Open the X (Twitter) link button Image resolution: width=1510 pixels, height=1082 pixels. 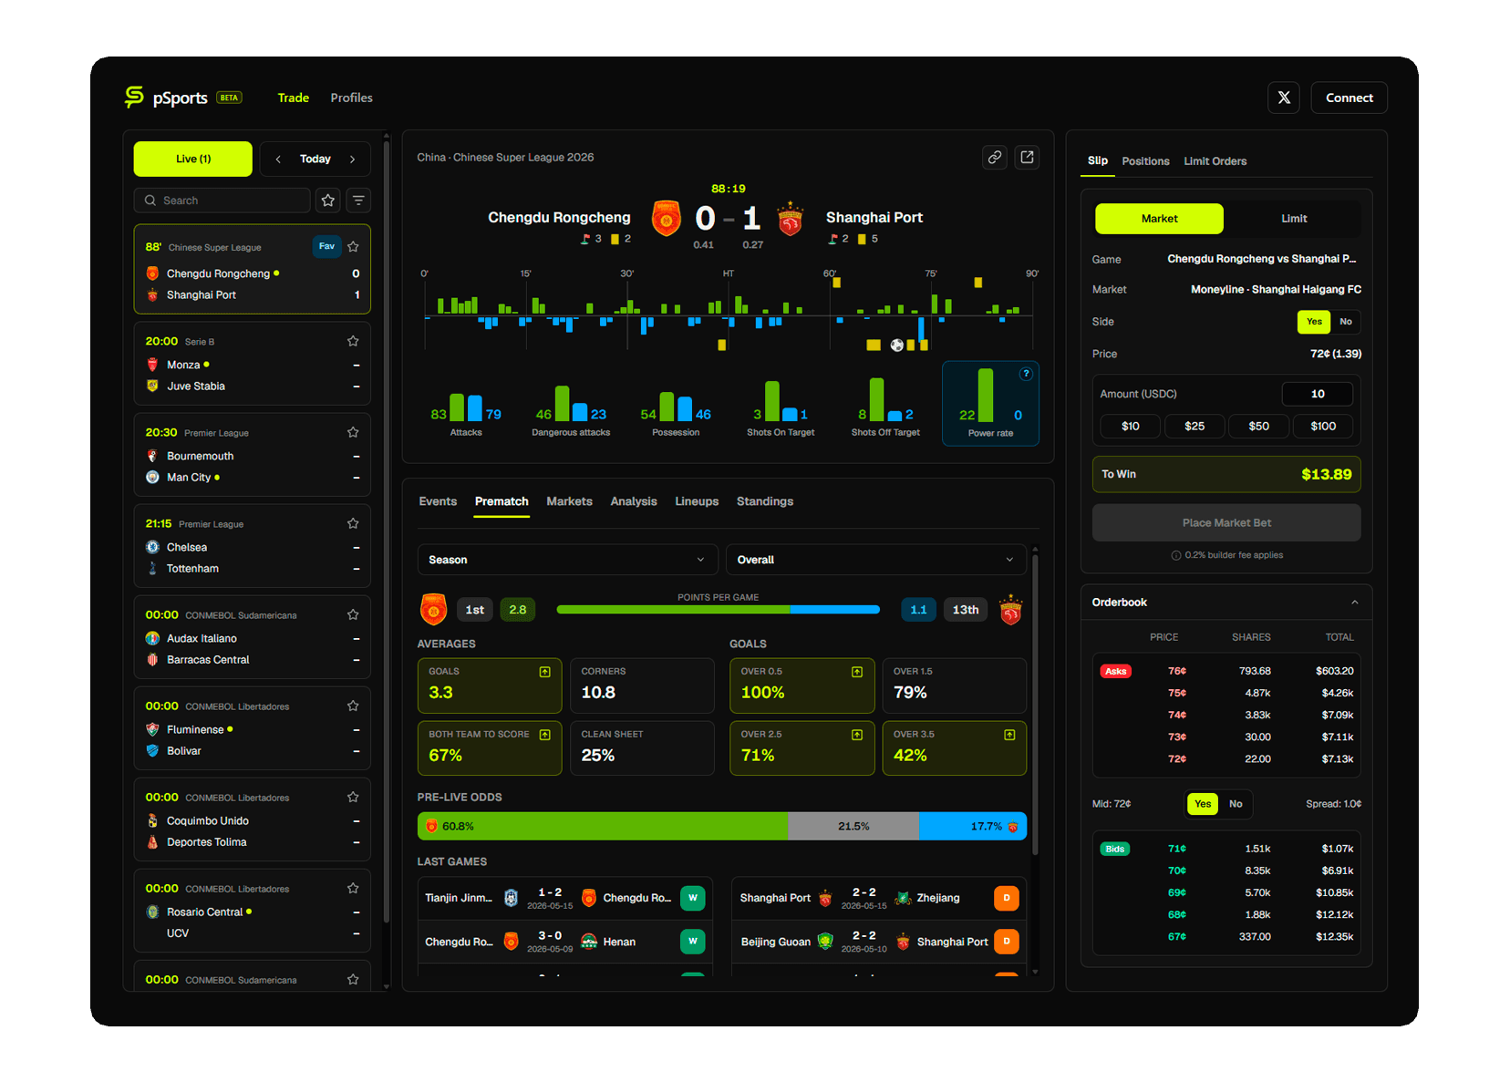click(1284, 98)
